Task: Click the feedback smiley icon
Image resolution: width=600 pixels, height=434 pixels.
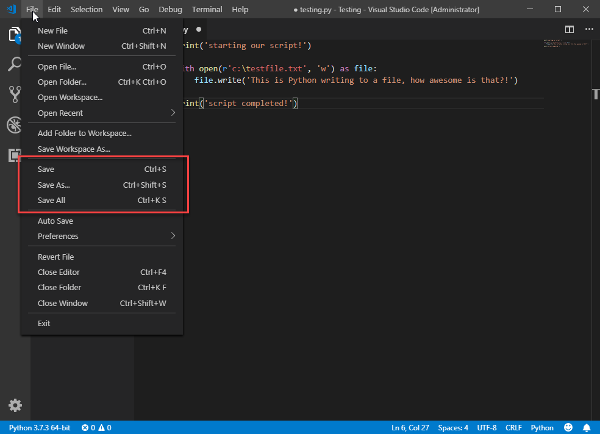Action: tap(568, 427)
